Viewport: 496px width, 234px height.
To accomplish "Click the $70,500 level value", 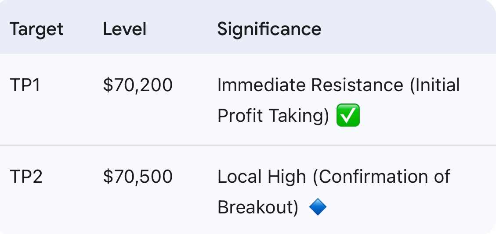I will 138,177.
